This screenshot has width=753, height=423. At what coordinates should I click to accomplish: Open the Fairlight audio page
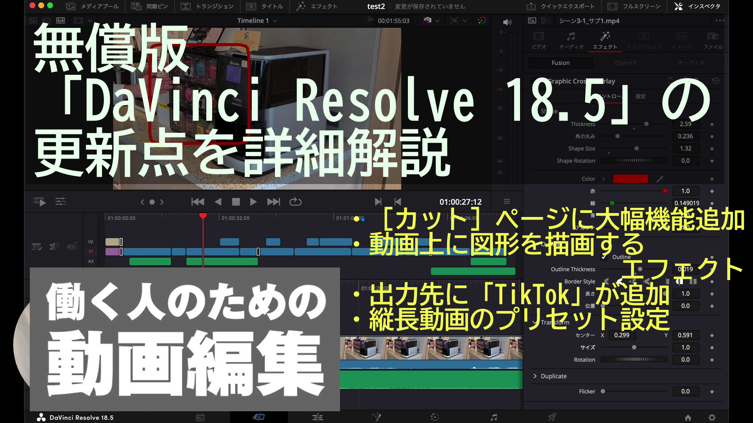click(x=493, y=417)
